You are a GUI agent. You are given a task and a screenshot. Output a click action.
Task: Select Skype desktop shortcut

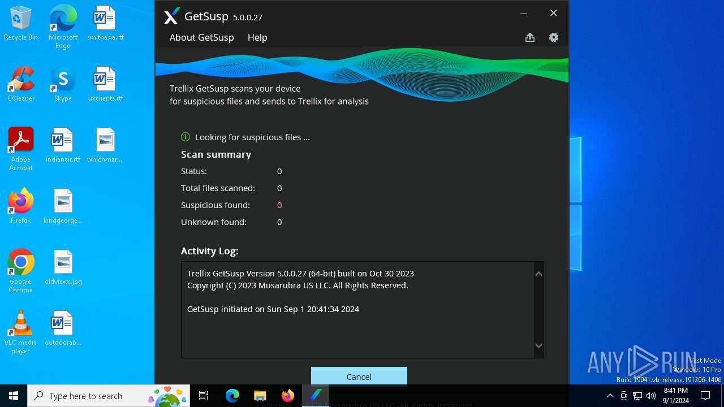point(63,84)
